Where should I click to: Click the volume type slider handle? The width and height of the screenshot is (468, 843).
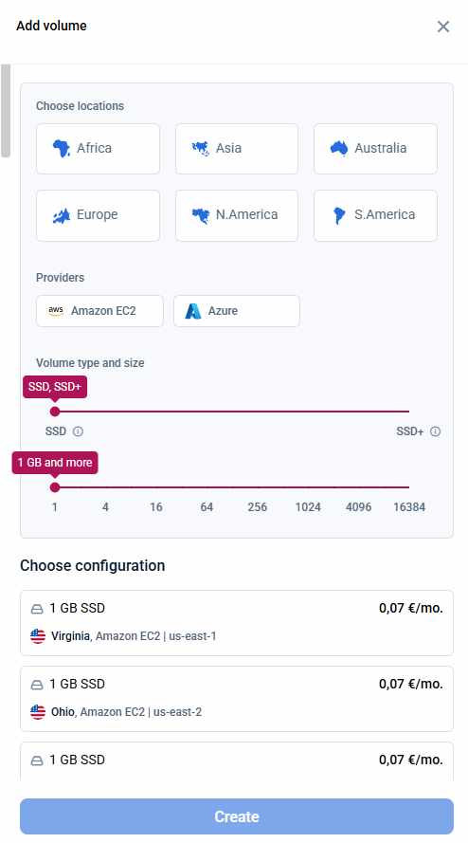pos(55,412)
